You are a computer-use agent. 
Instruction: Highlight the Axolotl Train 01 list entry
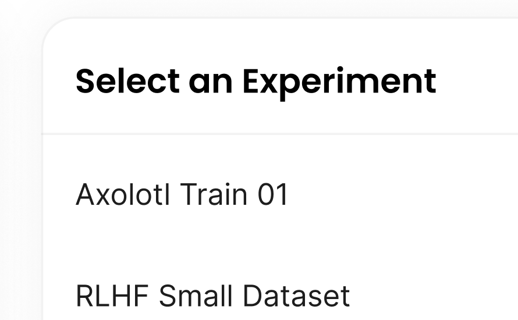pyautogui.click(x=182, y=195)
